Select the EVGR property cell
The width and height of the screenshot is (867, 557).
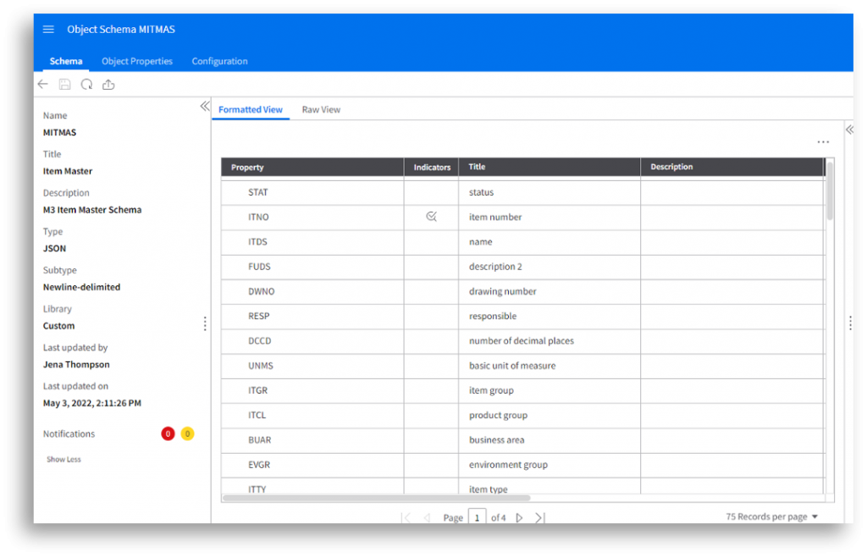(312, 465)
